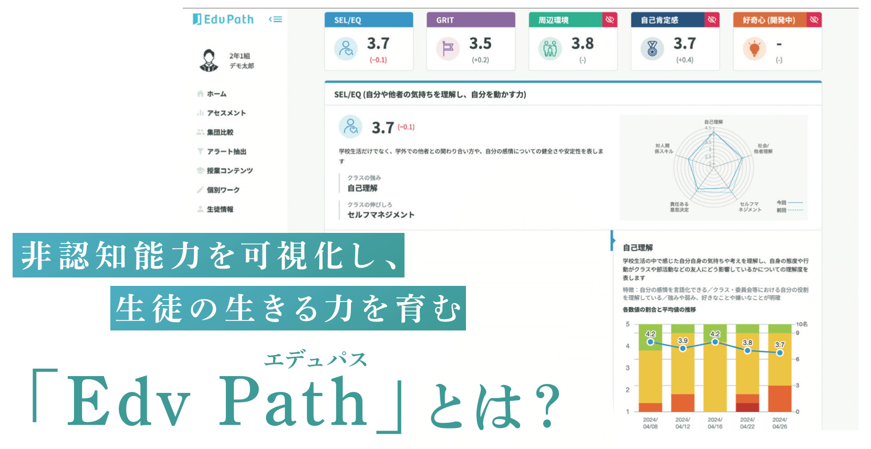The height and width of the screenshot is (449, 871).
Task: Click the 4.2 data point for 2024/04/16
Action: [x=715, y=342]
